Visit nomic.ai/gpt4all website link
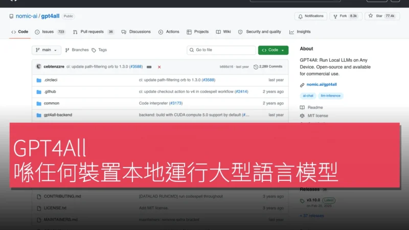 [322, 84]
